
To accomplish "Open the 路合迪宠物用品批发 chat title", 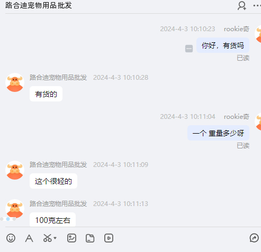I will coord(39,5).
